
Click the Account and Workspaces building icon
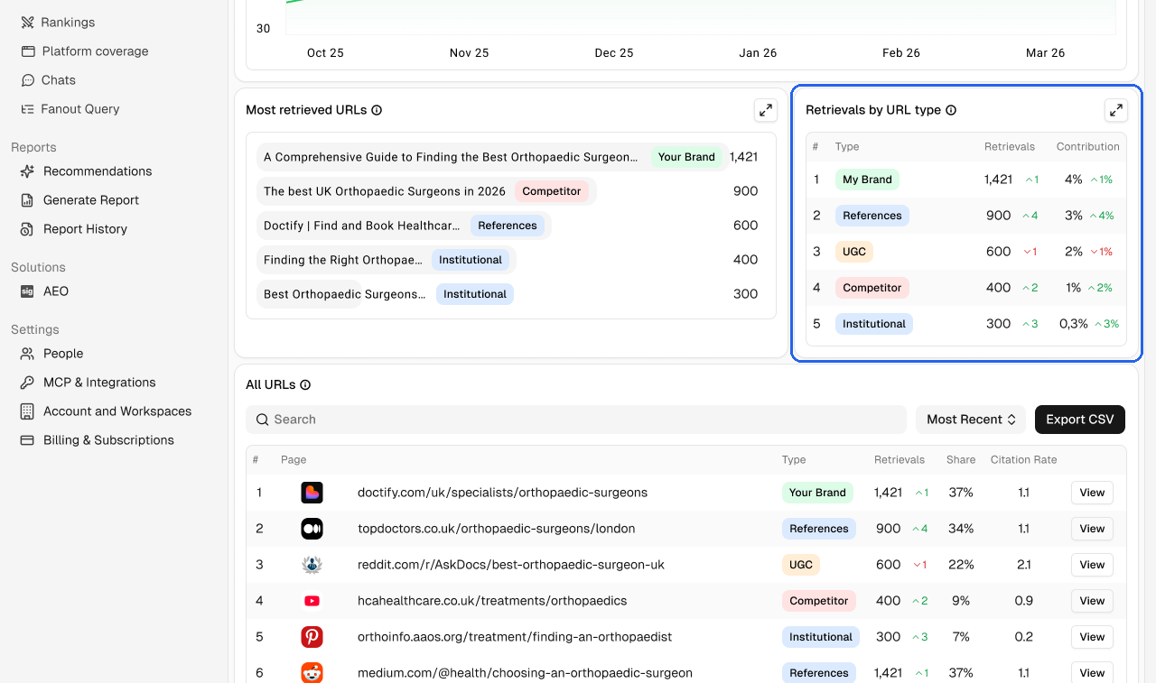pyautogui.click(x=27, y=411)
